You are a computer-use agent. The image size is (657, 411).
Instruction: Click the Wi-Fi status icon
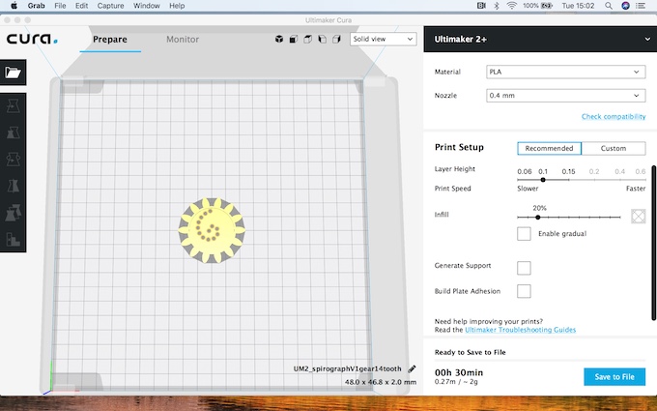pos(512,6)
